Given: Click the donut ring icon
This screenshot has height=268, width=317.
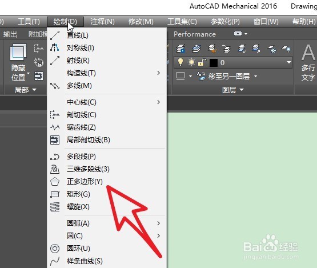Looking at the screenshot, I should coord(55,249).
